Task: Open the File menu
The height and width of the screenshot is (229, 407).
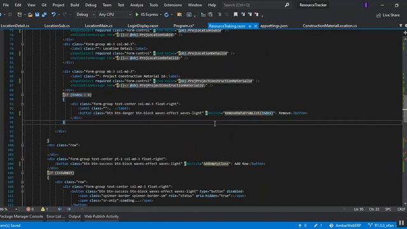Action: 6,5
